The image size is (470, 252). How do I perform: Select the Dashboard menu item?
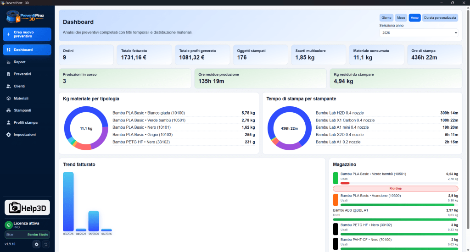(x=27, y=50)
